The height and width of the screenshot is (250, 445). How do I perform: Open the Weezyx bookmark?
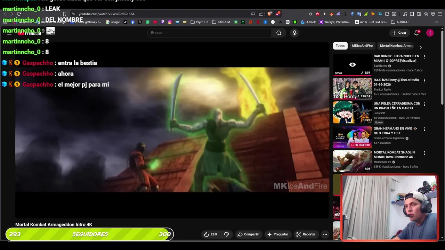click(x=335, y=22)
